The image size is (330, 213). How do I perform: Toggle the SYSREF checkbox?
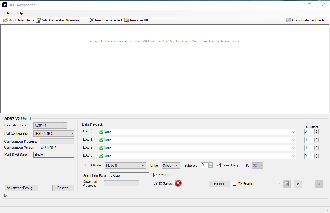155,175
